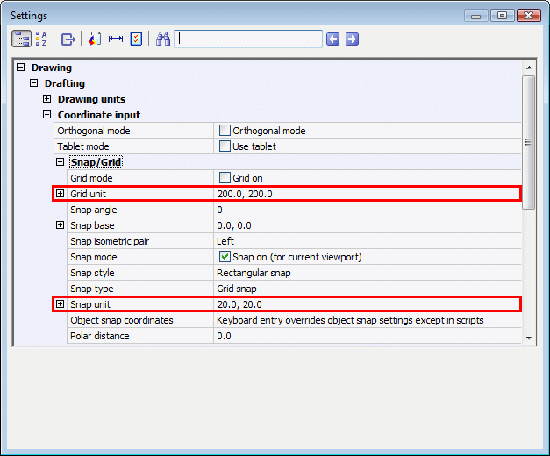Open the program options checklist icon
Image resolution: width=550 pixels, height=456 pixels.
(x=136, y=39)
